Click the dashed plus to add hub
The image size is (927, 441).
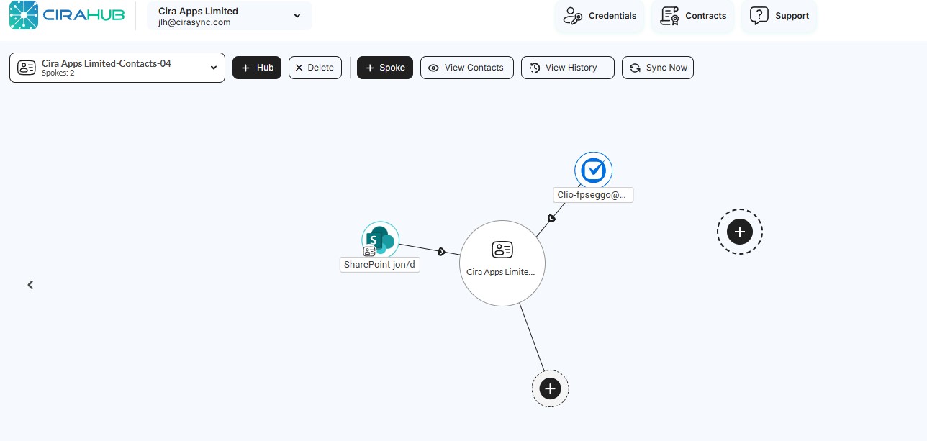739,232
